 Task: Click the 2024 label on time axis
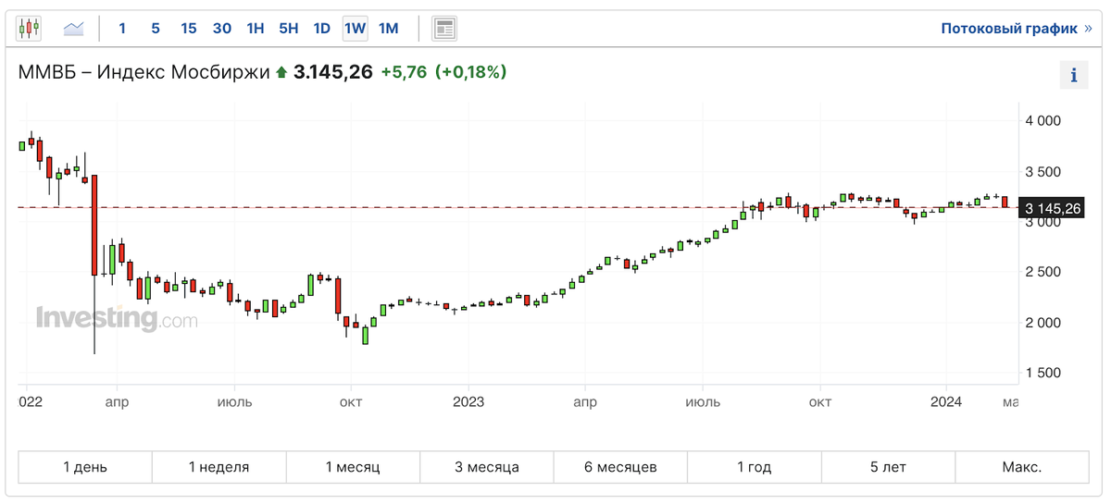click(946, 402)
